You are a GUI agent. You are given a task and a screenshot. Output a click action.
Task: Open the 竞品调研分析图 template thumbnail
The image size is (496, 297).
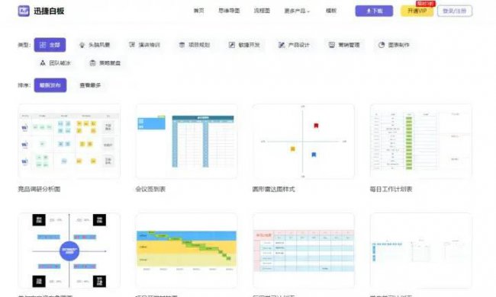69,142
